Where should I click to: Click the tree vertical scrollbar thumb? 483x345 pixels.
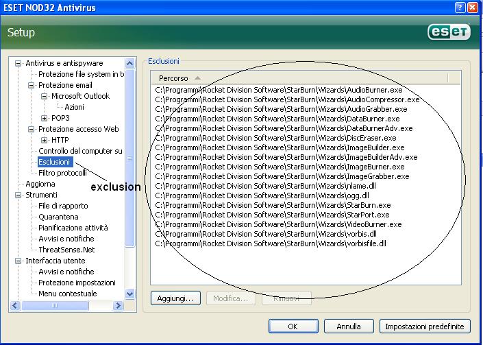(x=130, y=158)
